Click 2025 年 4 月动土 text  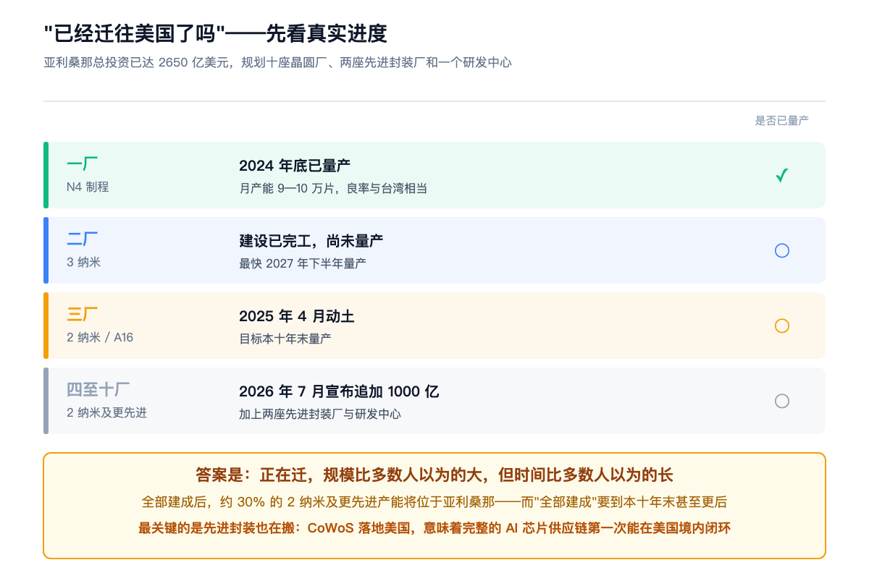(x=297, y=316)
